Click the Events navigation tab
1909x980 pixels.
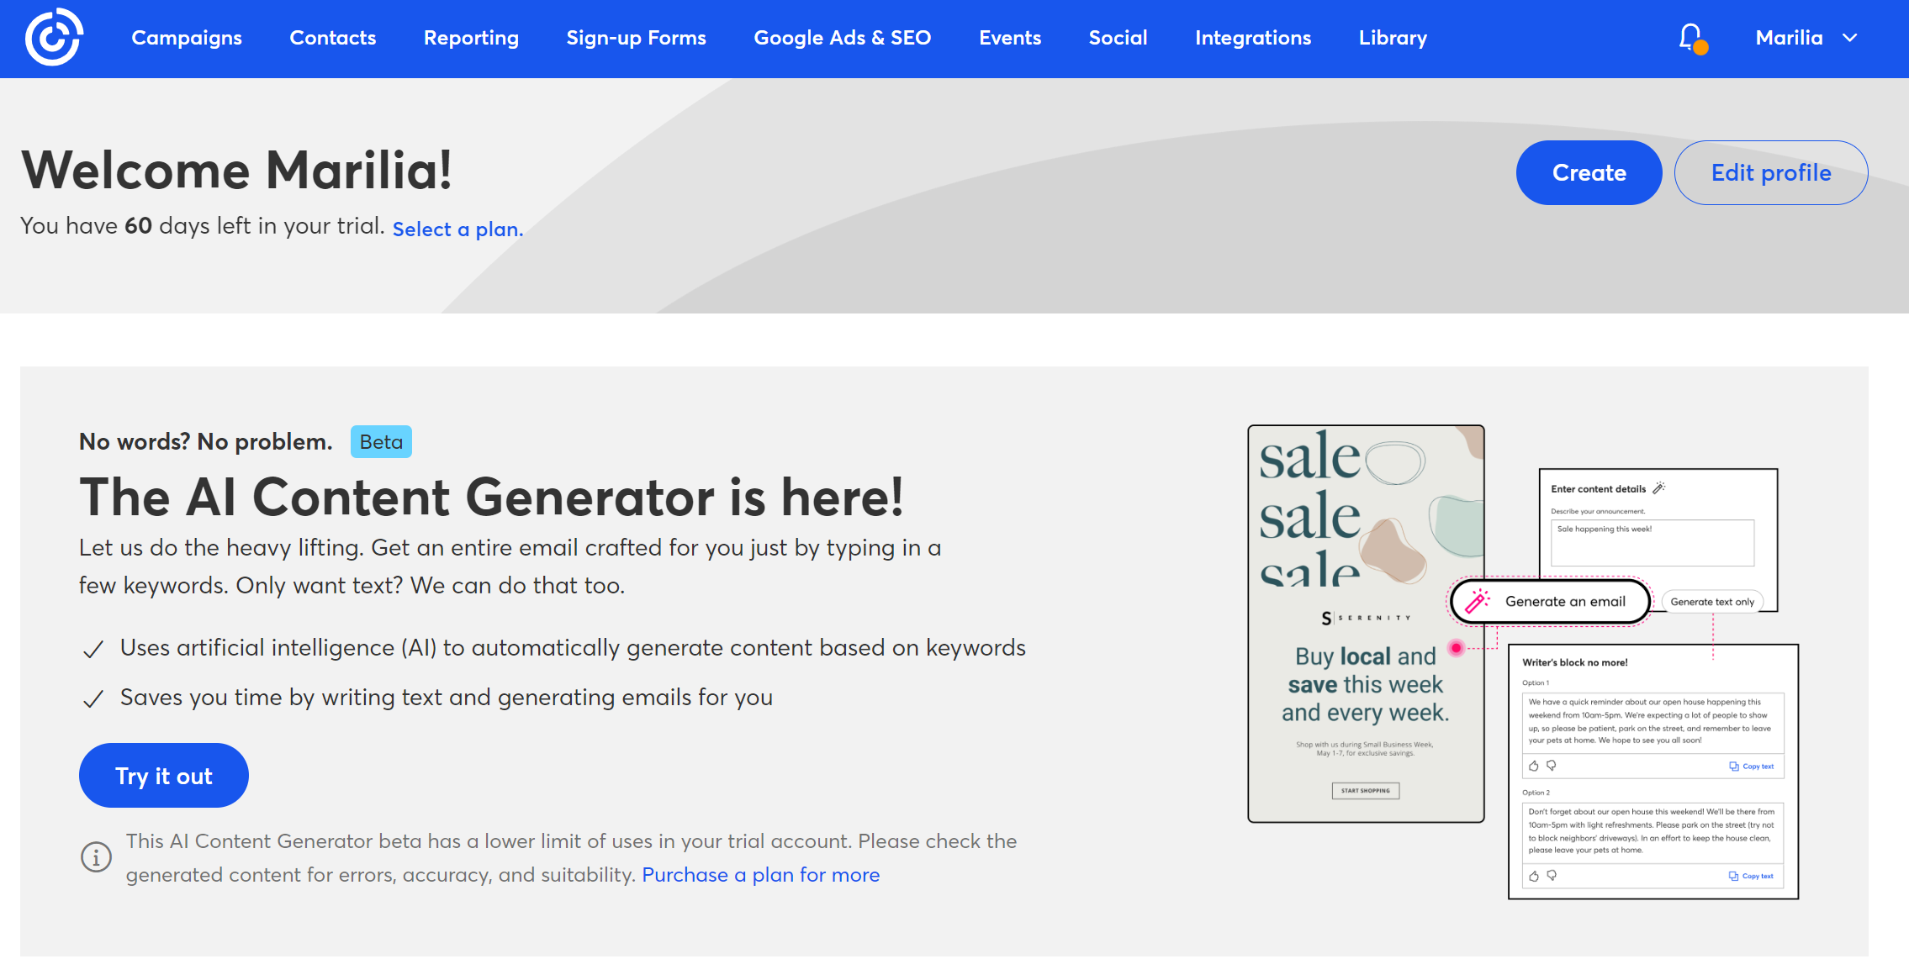pyautogui.click(x=1010, y=38)
